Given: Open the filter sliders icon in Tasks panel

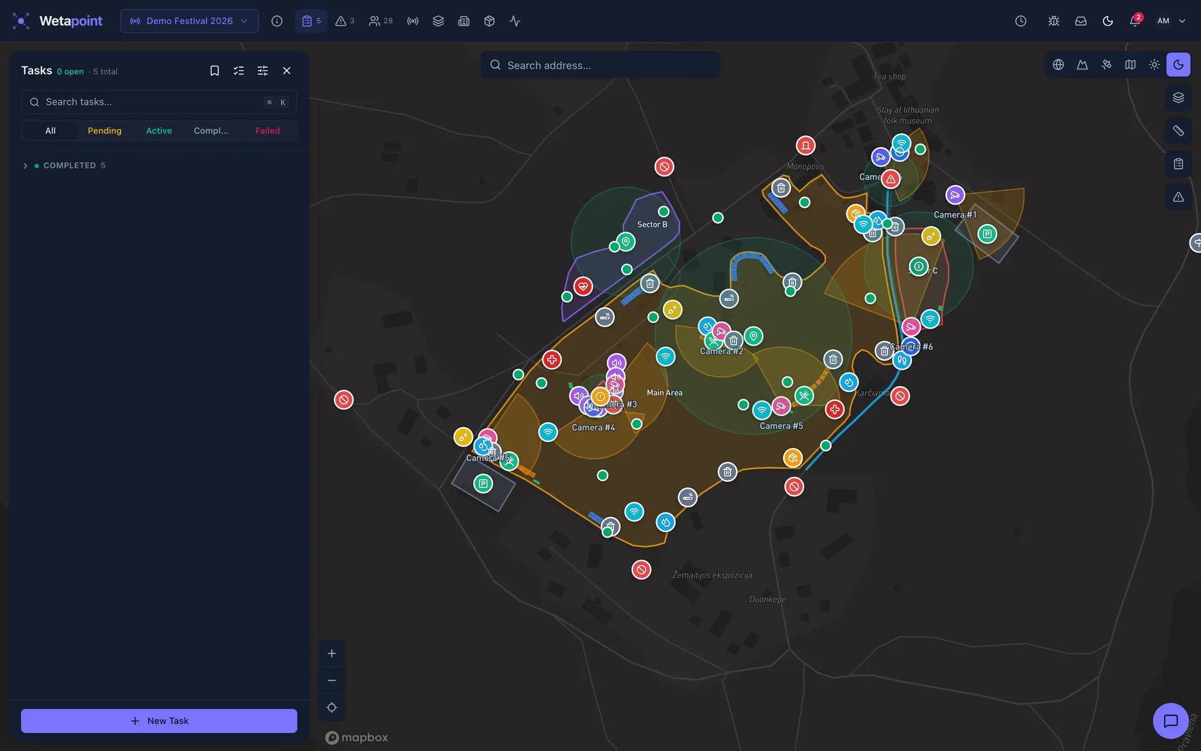Looking at the screenshot, I should click(x=263, y=71).
